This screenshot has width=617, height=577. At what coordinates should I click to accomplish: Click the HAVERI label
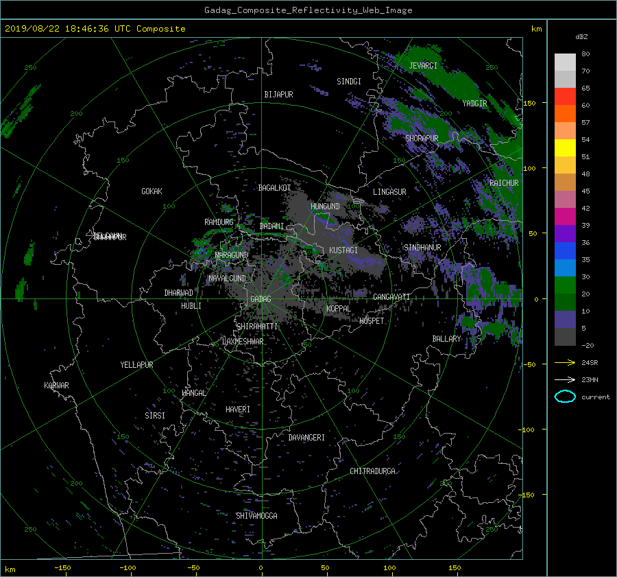click(238, 410)
